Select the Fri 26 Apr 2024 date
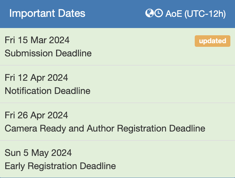This screenshot has width=235, height=178. 36,115
